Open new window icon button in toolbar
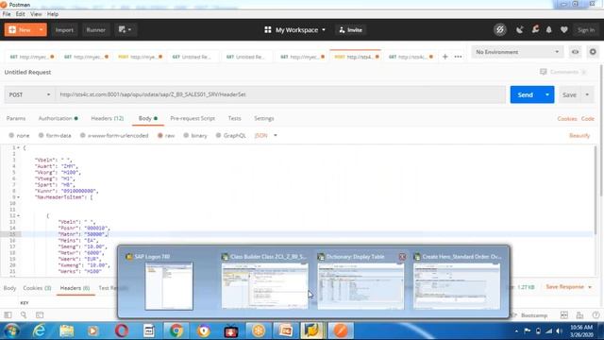The image size is (604, 340). pos(126,29)
